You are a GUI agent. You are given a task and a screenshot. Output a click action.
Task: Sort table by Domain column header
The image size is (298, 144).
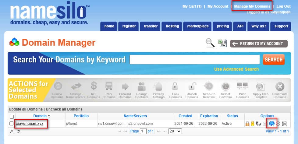coord(40,116)
